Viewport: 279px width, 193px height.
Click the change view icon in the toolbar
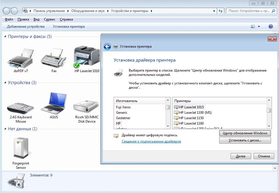[x=253, y=27]
